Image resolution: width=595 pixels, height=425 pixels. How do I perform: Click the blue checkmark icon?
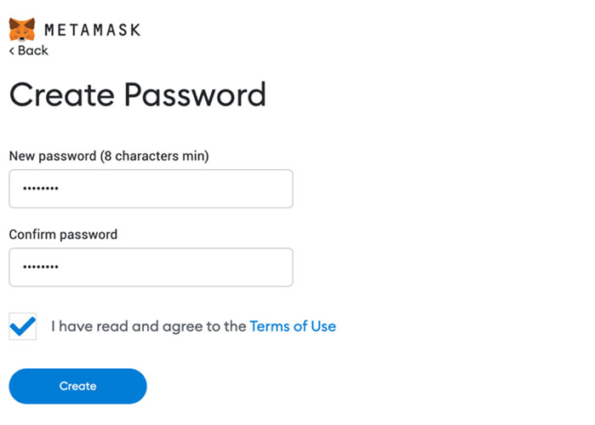tap(23, 326)
